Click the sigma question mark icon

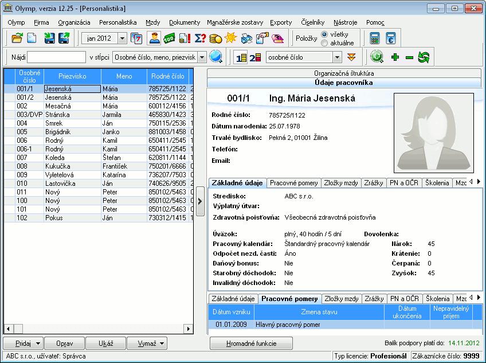(x=200, y=38)
